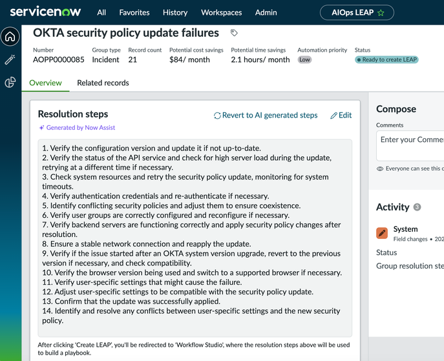This screenshot has height=361, width=444.
Task: Open the History menu
Action: point(175,12)
